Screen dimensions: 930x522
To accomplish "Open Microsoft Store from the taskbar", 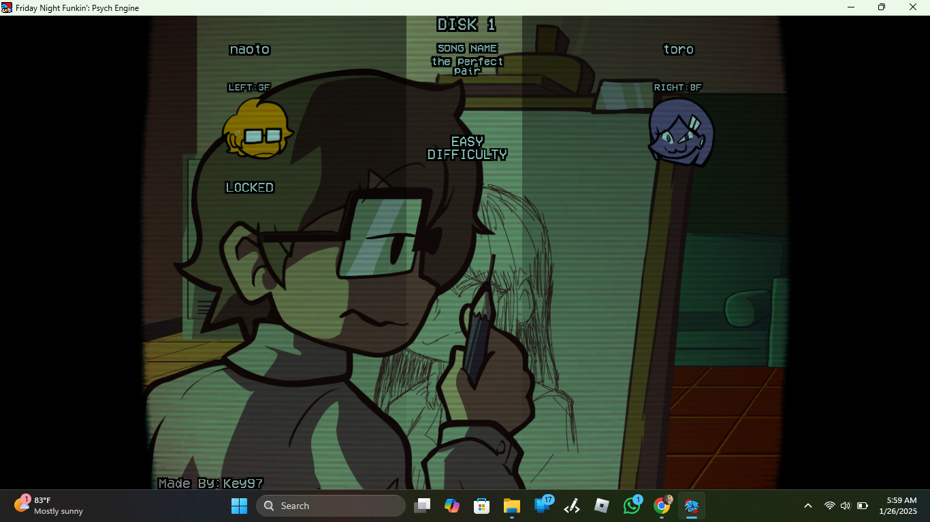I will tap(482, 506).
